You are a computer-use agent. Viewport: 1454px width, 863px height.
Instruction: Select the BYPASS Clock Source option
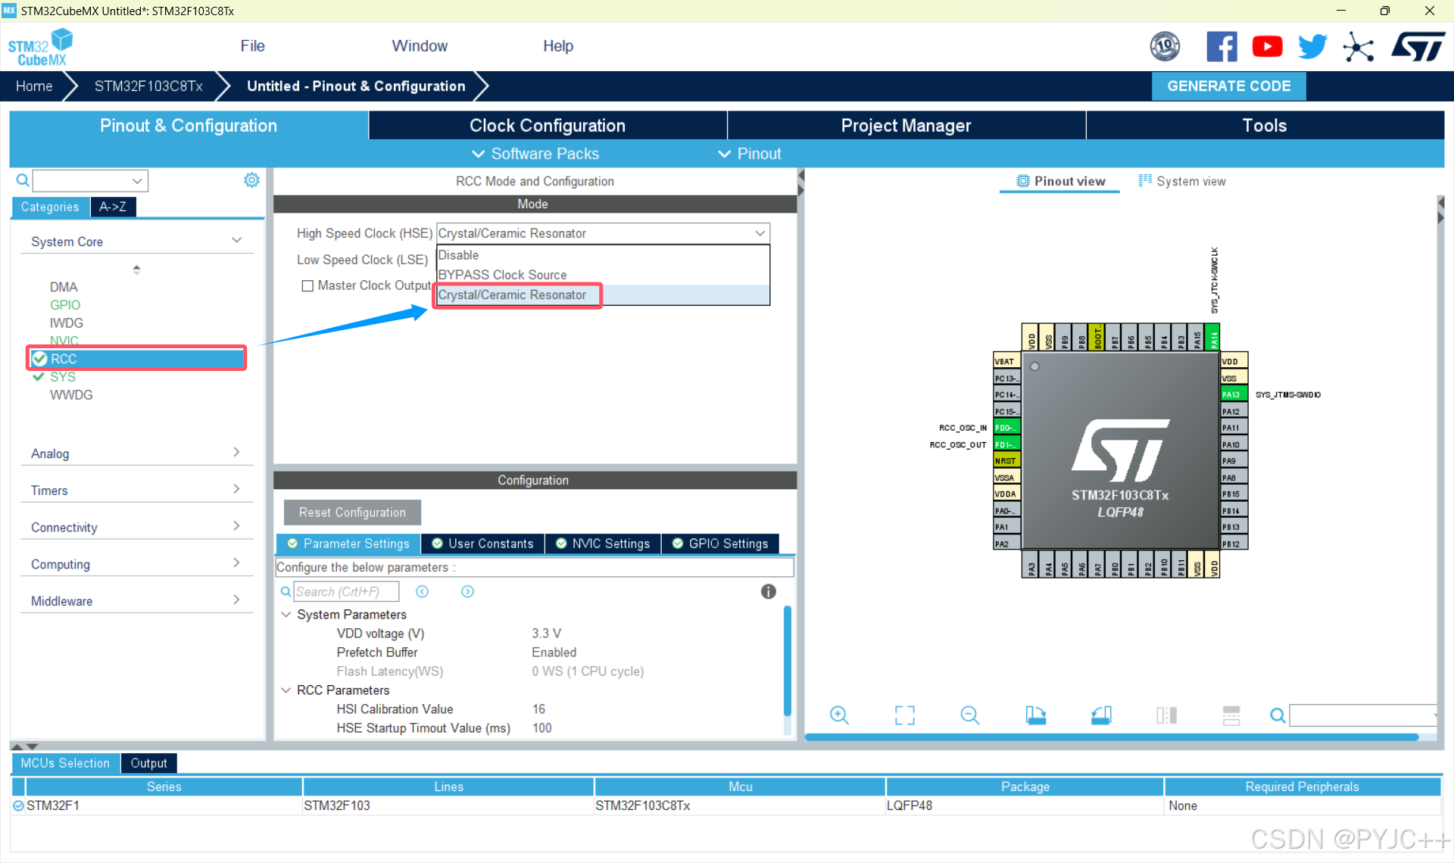[502, 275]
